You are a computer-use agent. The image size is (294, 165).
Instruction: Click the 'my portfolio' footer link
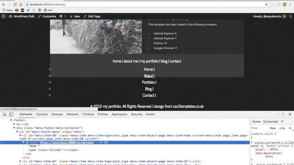point(149,61)
